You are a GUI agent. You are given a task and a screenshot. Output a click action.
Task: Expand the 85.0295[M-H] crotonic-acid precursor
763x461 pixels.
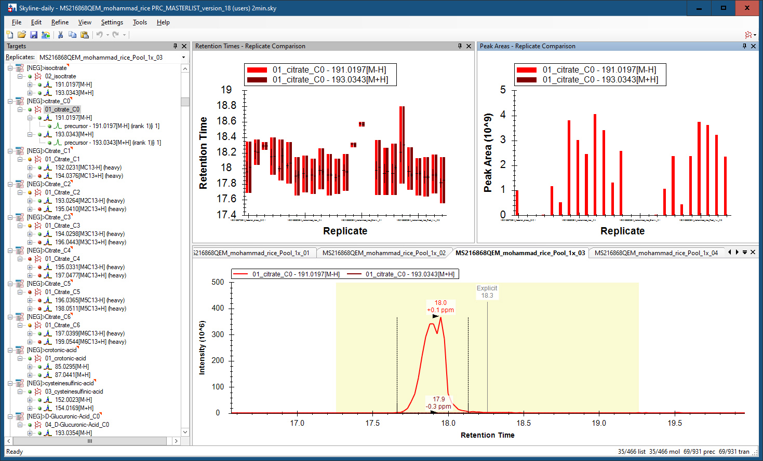point(30,367)
